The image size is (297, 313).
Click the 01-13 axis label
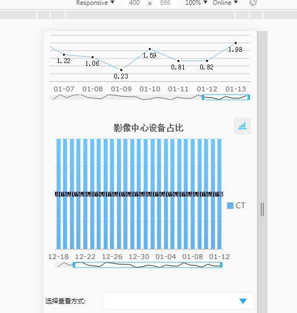(236, 89)
